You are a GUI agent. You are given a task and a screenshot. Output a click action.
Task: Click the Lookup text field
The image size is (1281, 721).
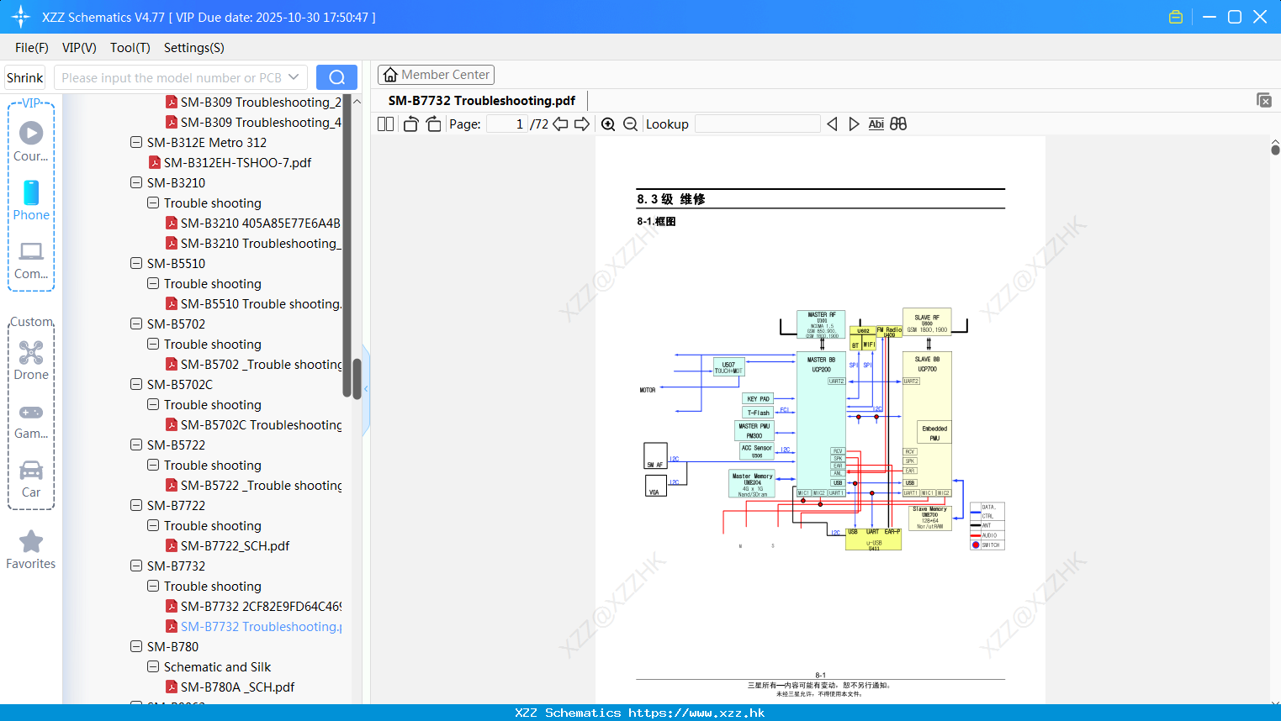[758, 124]
